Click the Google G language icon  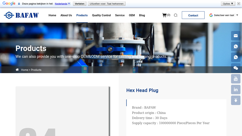[211, 15]
